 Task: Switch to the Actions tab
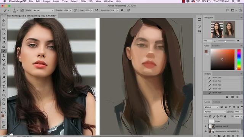click(x=217, y=102)
